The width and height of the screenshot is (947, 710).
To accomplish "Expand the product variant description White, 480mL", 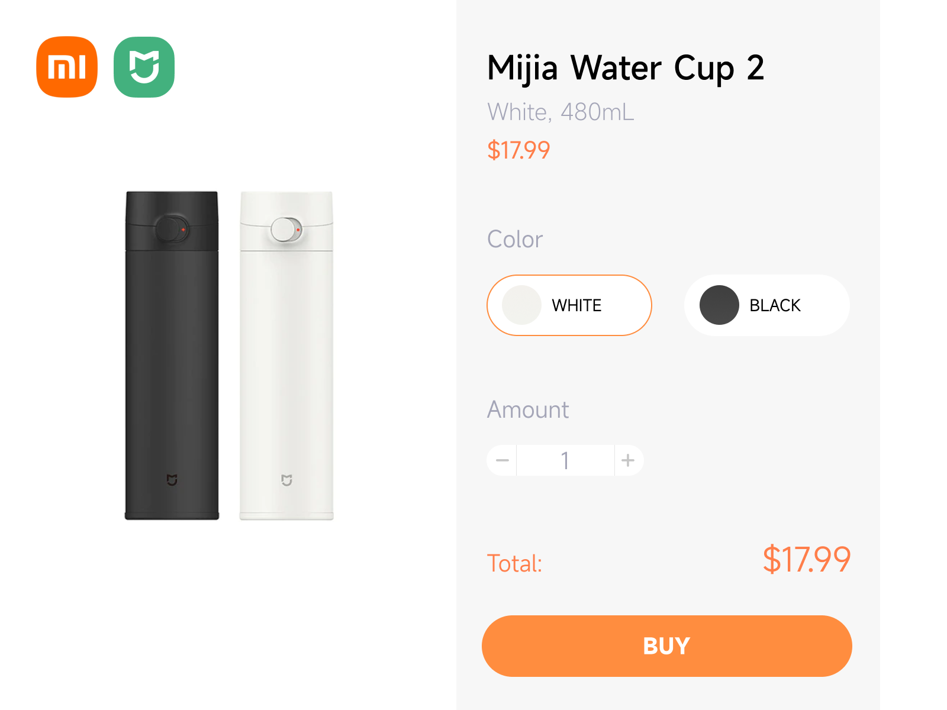I will point(560,112).
